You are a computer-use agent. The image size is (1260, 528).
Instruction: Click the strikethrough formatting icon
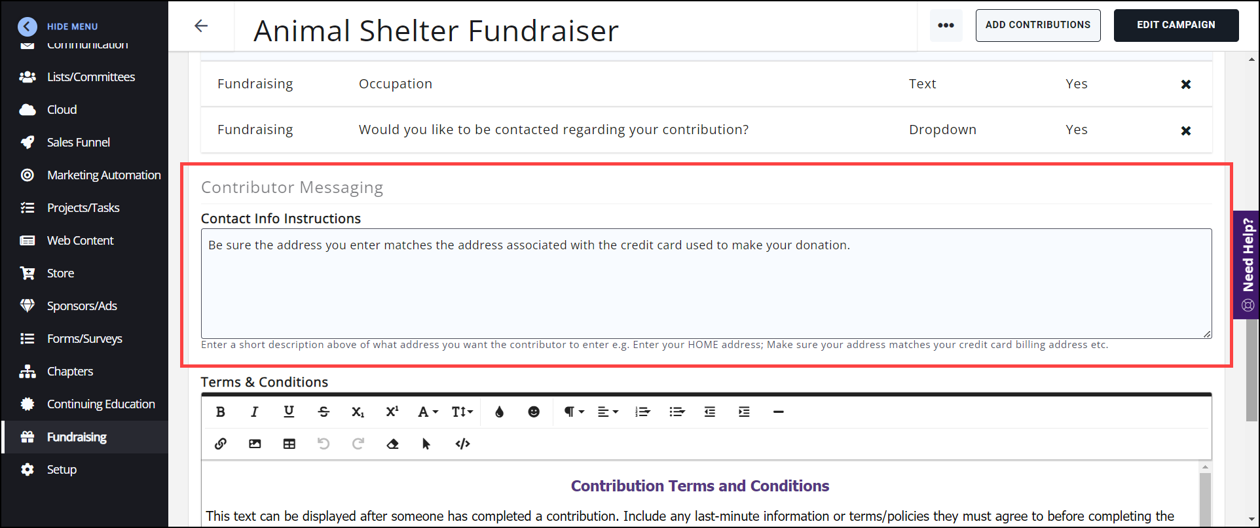tap(324, 412)
